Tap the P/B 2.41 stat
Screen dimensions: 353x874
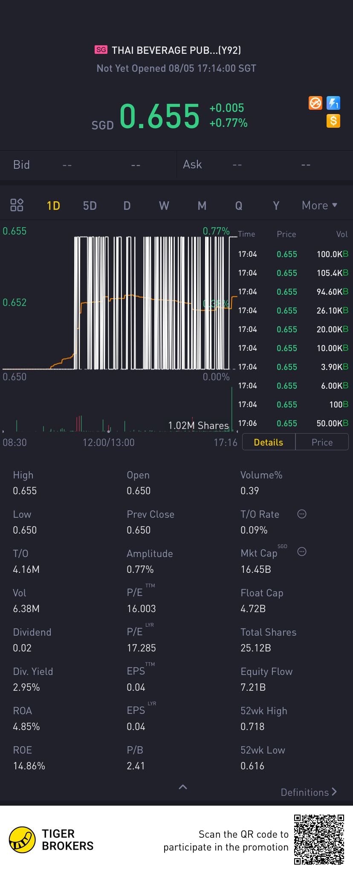pos(136,758)
